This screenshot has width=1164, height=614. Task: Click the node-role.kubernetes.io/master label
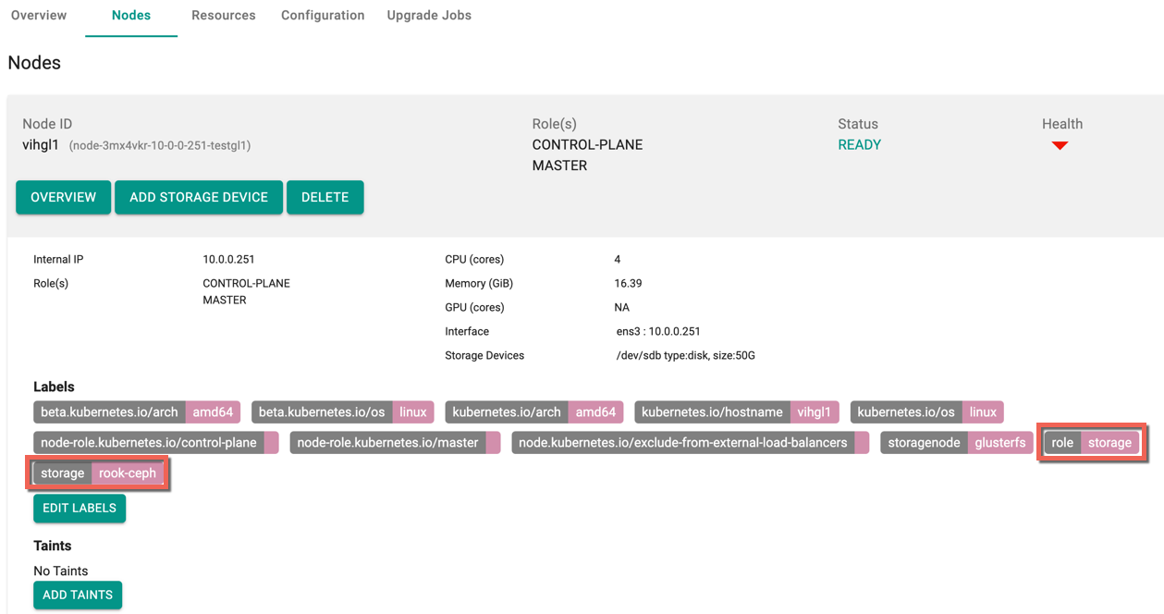[395, 443]
